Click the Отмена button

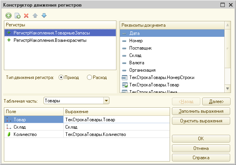201,148
